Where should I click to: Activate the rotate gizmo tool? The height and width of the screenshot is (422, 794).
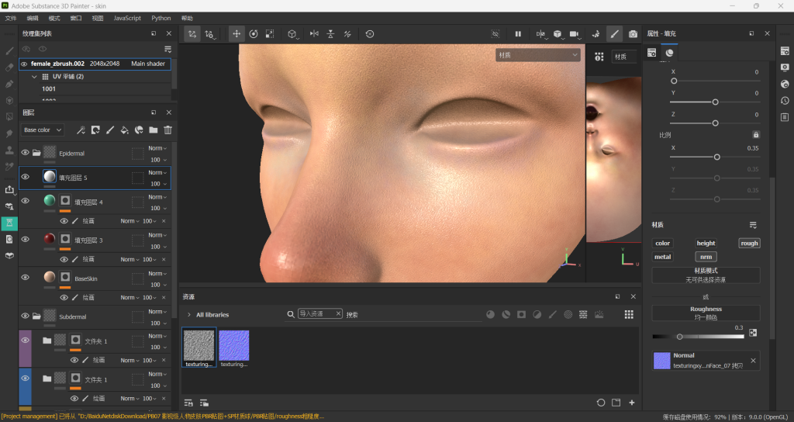254,34
